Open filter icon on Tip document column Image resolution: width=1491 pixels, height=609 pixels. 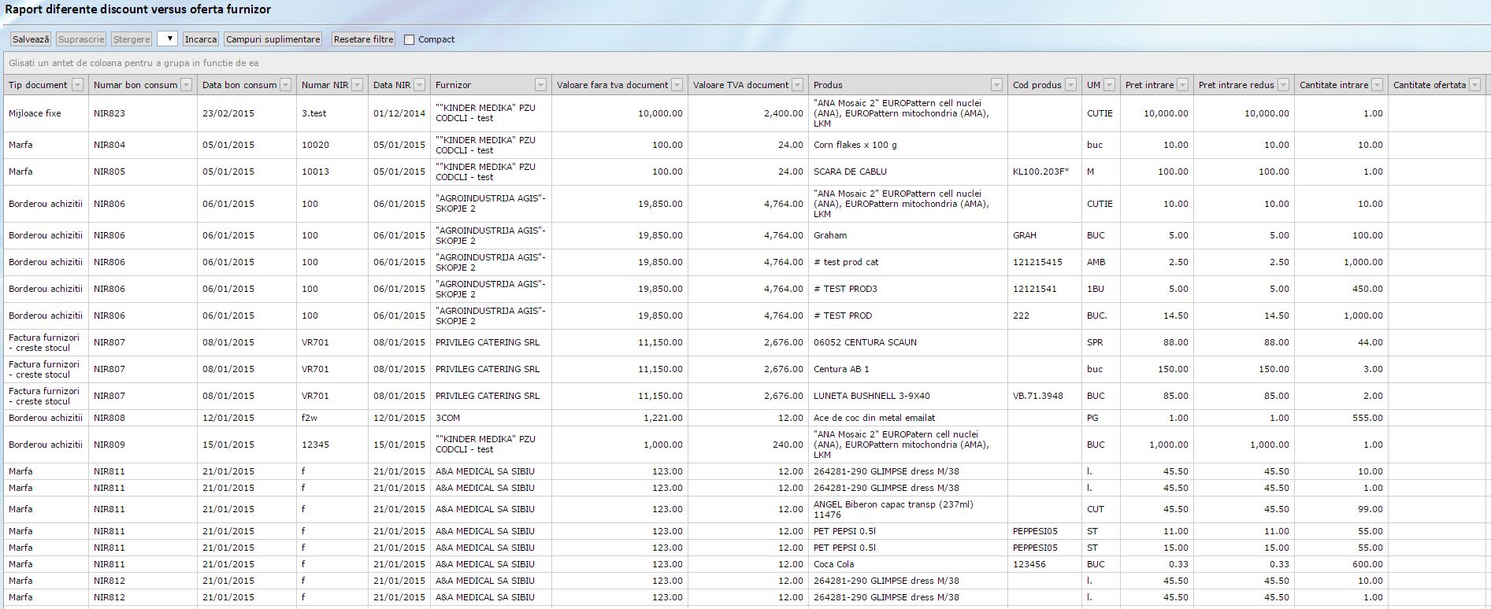click(77, 85)
